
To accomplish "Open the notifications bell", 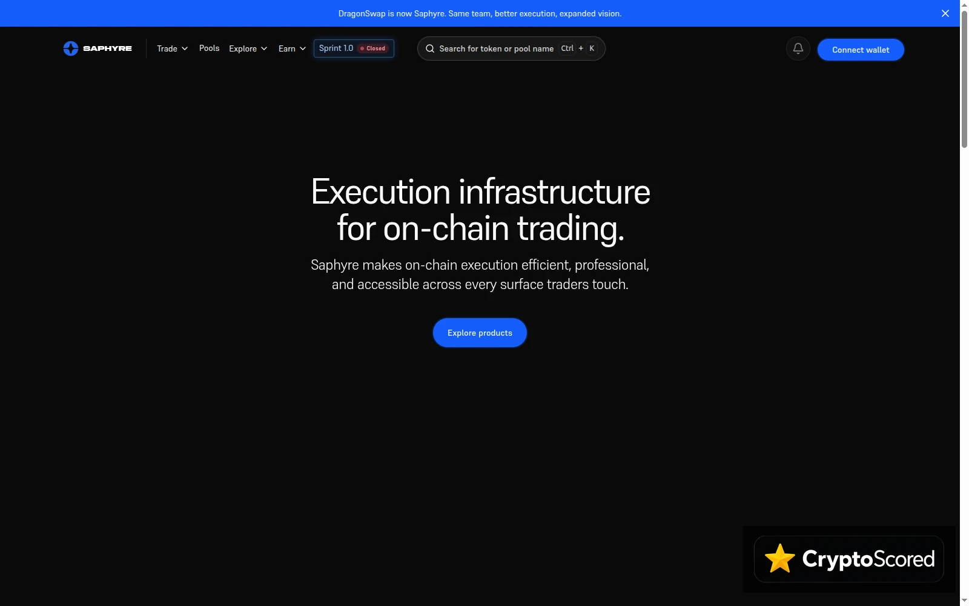I will pyautogui.click(x=798, y=48).
